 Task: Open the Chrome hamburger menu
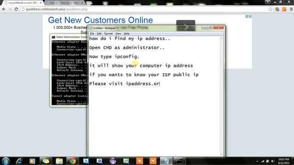[x=291, y=9]
